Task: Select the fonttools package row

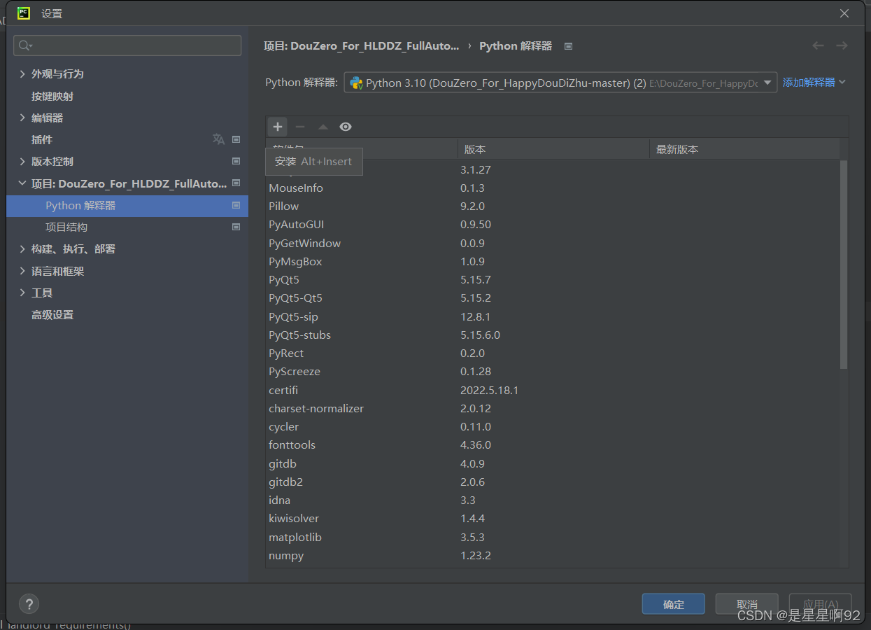Action: coord(553,444)
